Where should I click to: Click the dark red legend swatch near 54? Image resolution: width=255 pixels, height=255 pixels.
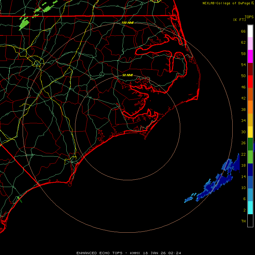[250, 69]
